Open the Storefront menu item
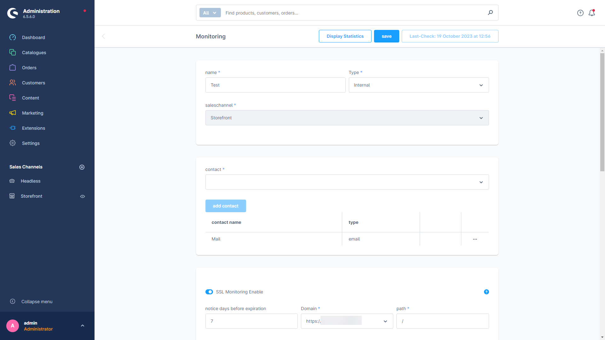This screenshot has width=605, height=340. point(31,196)
